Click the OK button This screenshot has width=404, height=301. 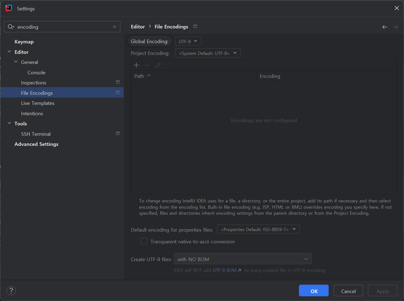pos(314,291)
